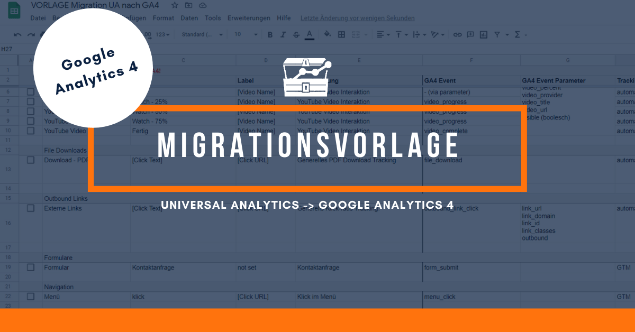This screenshot has height=332, width=635.
Task: Open the 123 number format dropdown
Action: pyautogui.click(x=163, y=35)
